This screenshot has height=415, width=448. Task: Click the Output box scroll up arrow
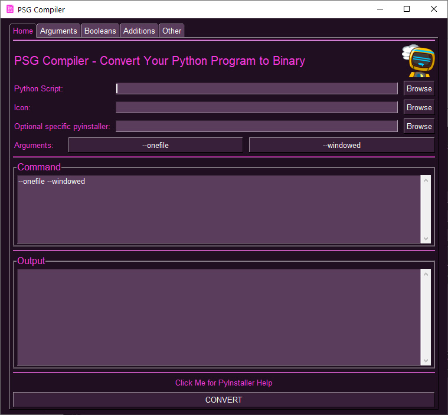coord(426,274)
